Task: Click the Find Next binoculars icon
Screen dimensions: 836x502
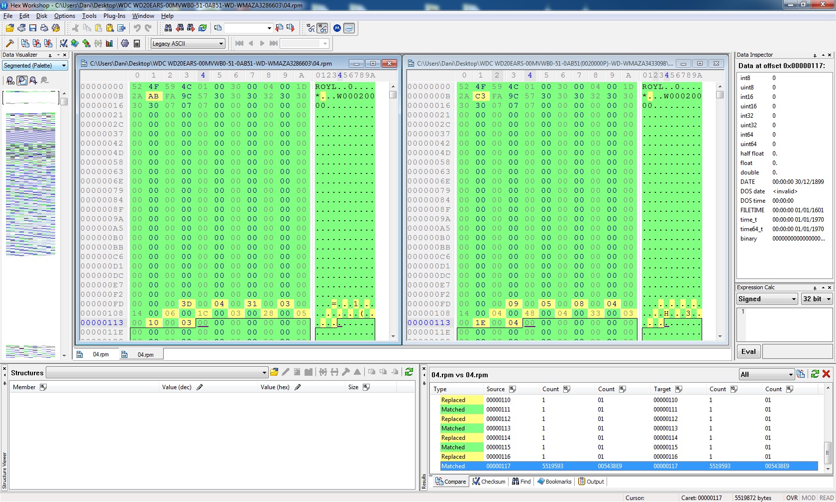Action: 191,28
